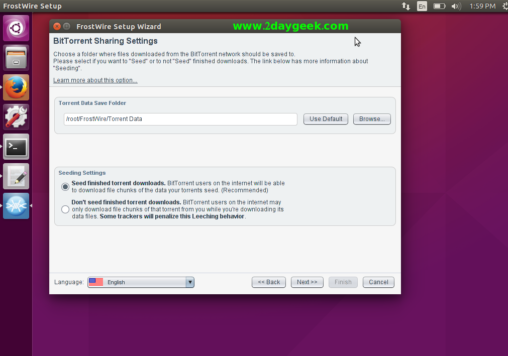
Task: Open the network connections indicator
Action: [x=405, y=6]
